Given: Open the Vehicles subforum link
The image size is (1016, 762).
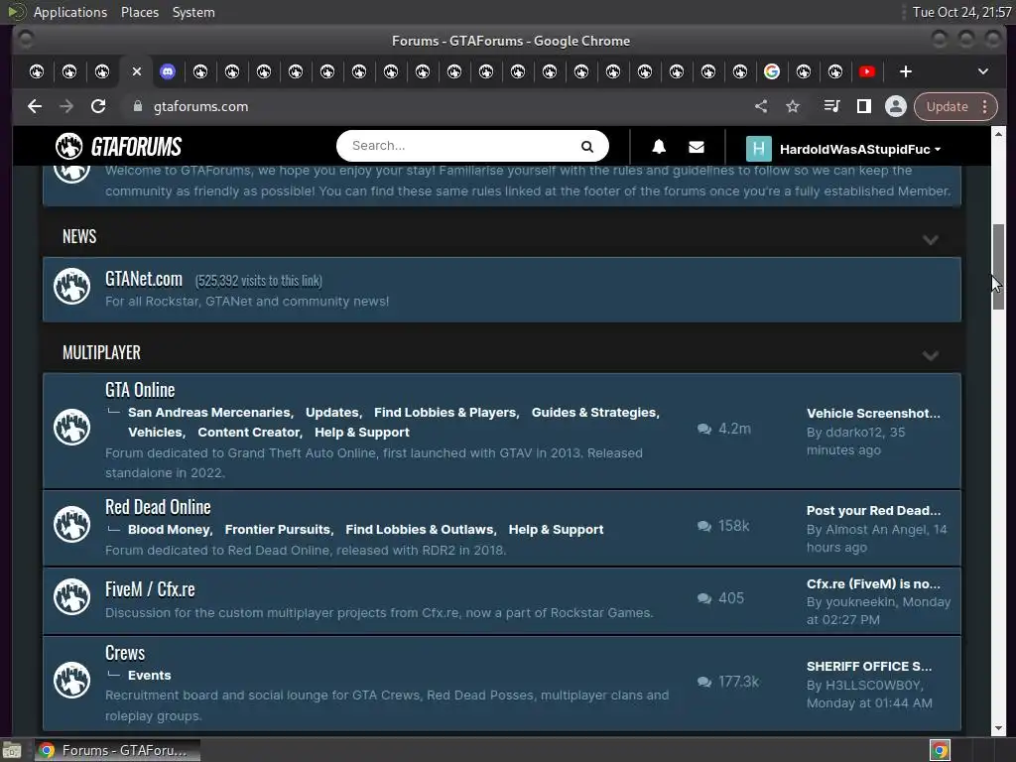Looking at the screenshot, I should point(156,433).
